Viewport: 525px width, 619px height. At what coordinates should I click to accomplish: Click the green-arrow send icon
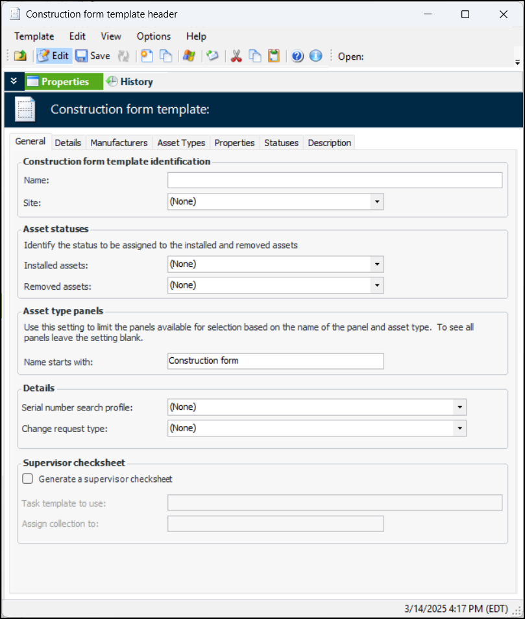[212, 56]
